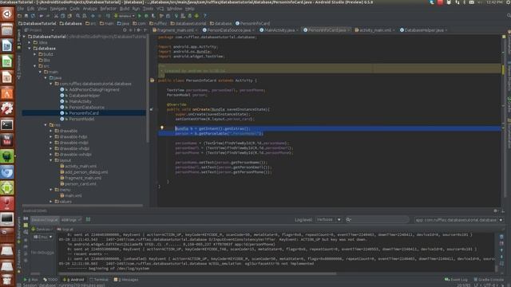Open the VCS menu

pos(160,9)
